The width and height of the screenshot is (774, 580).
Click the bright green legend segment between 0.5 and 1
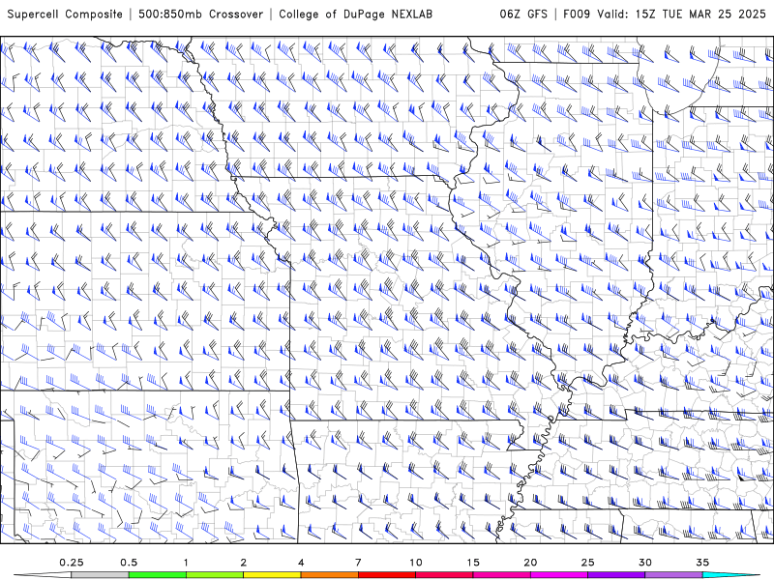click(x=158, y=575)
